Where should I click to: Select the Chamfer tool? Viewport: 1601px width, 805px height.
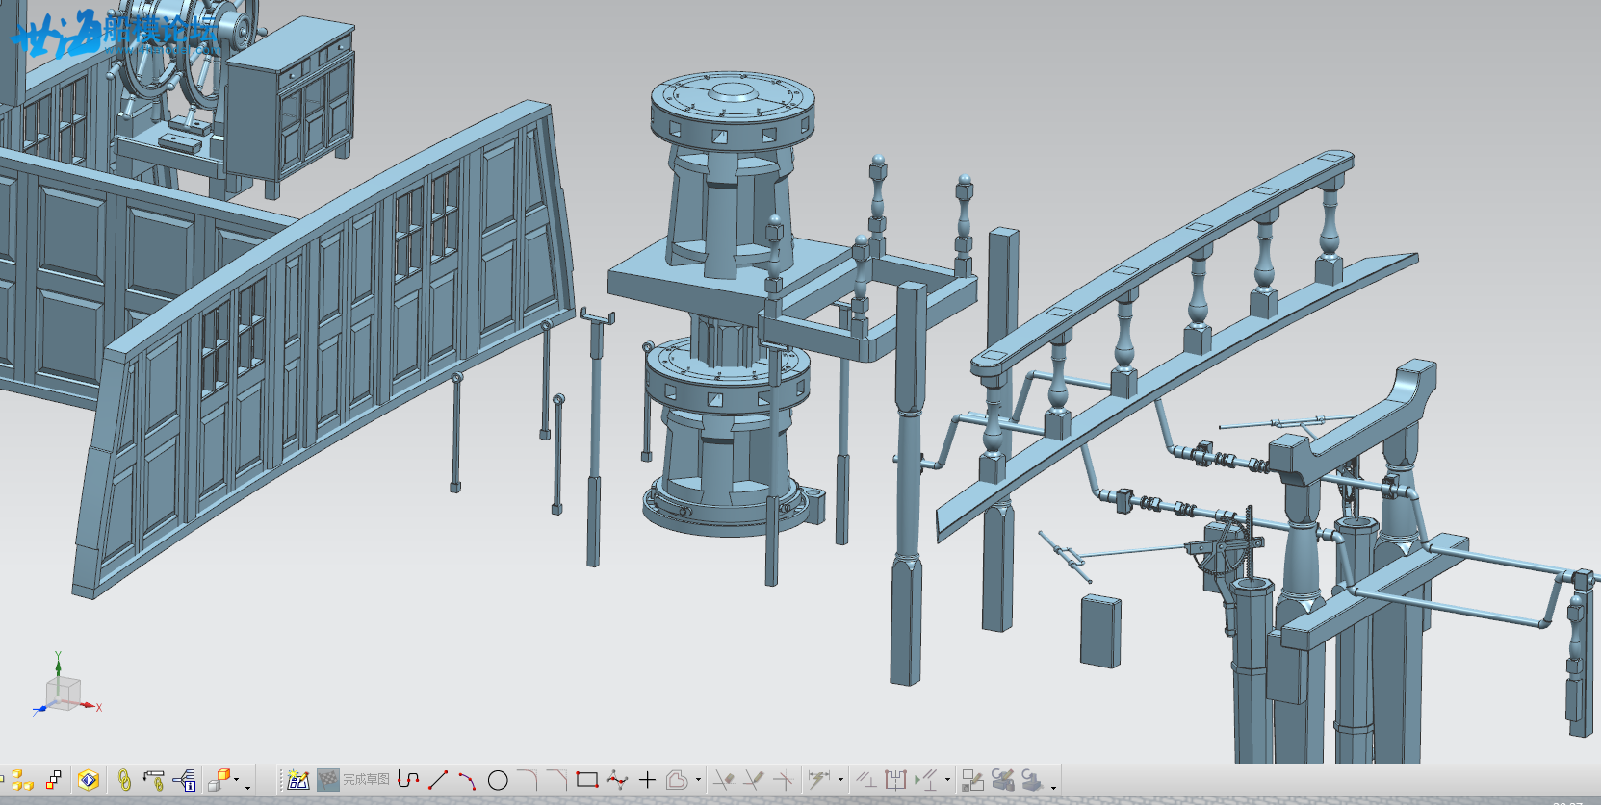coord(557,780)
